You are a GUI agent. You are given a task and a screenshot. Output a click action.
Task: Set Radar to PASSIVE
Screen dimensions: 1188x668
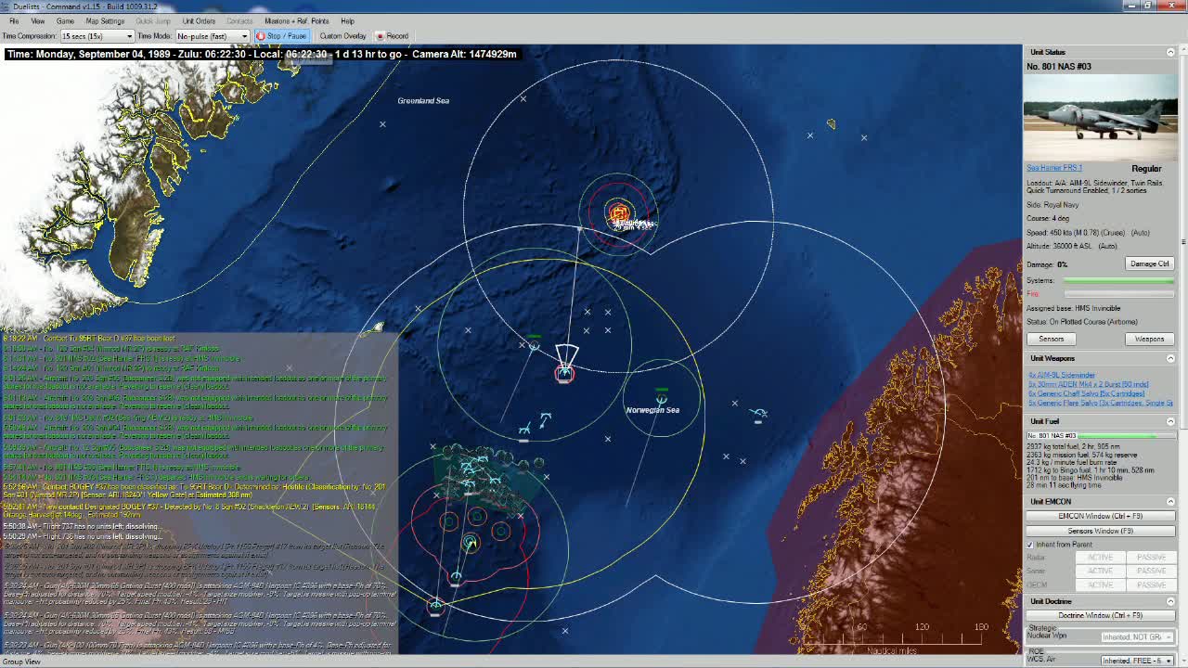point(1151,558)
